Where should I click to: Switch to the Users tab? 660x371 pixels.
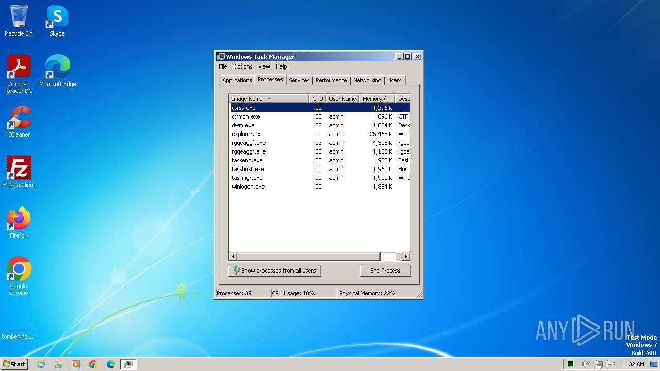click(394, 80)
